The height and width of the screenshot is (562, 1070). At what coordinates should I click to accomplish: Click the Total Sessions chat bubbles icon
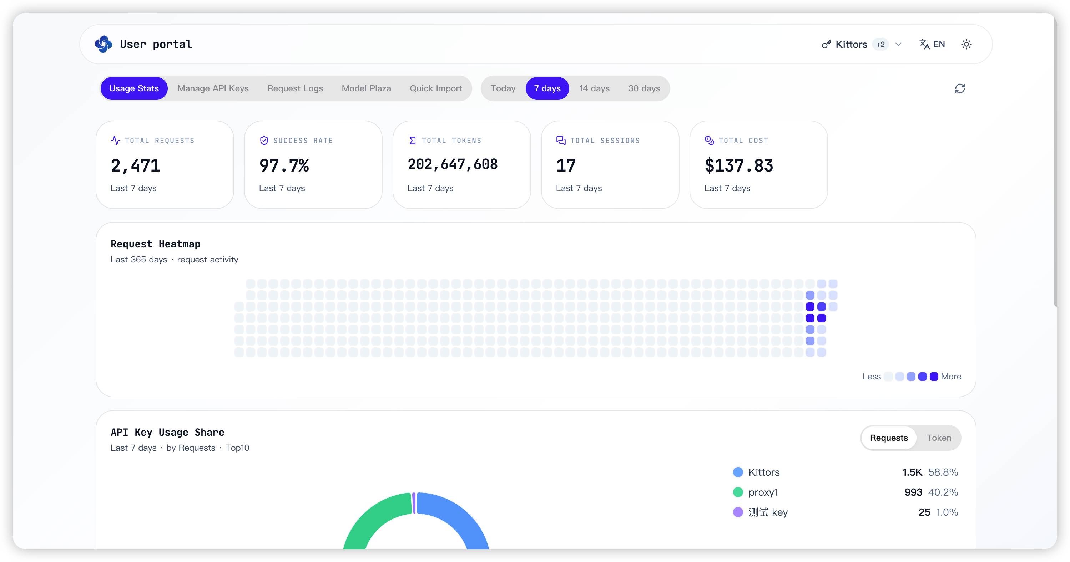(561, 140)
